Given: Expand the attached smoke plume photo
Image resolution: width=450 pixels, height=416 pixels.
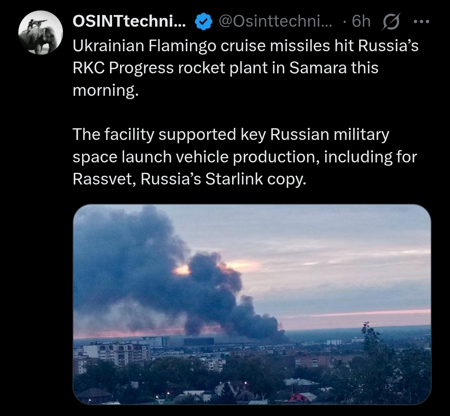Looking at the screenshot, I should click(252, 304).
